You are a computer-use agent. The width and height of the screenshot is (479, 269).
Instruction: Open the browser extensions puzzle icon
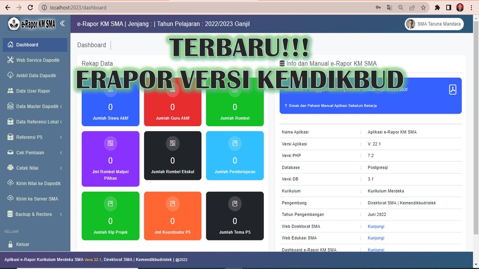pyautogui.click(x=437, y=7)
